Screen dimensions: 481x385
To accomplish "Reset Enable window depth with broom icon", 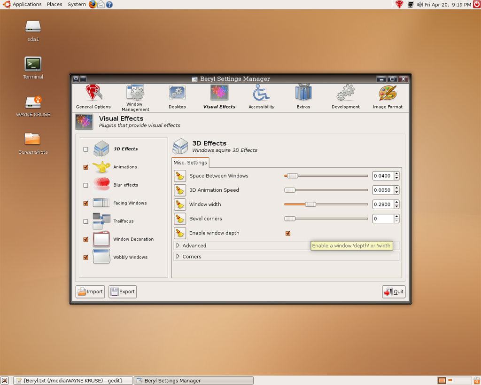I will click(180, 233).
